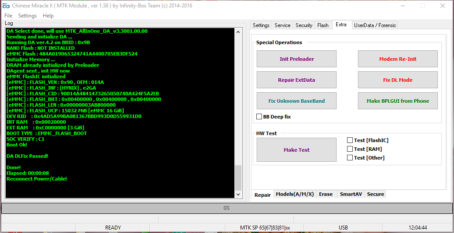454x233 pixels.
Task: Click 'Reconnect Power/Cable!' log line
Action: point(37,178)
